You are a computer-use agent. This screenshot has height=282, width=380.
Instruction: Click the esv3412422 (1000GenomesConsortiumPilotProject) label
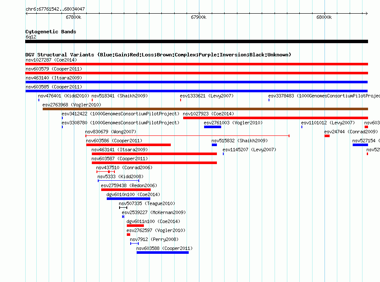pos(120,114)
